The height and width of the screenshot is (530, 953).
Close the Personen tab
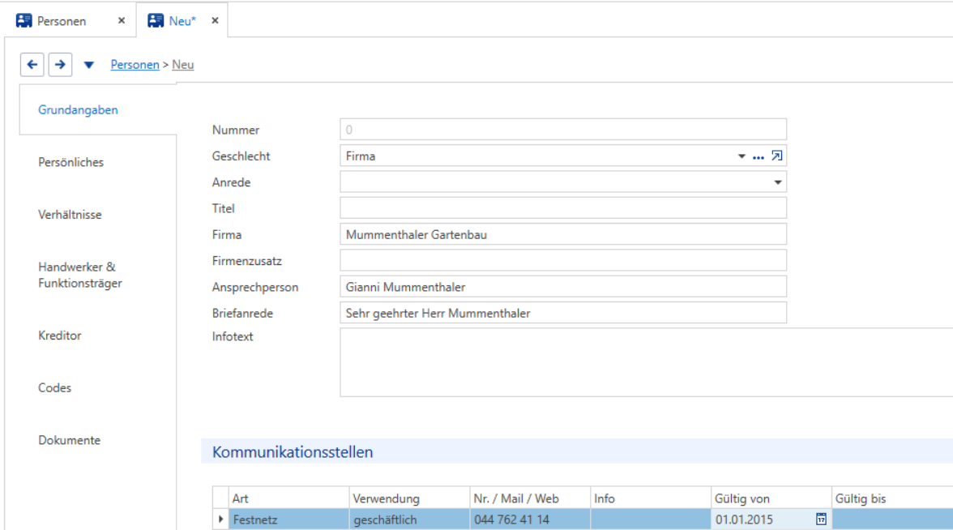(x=122, y=21)
